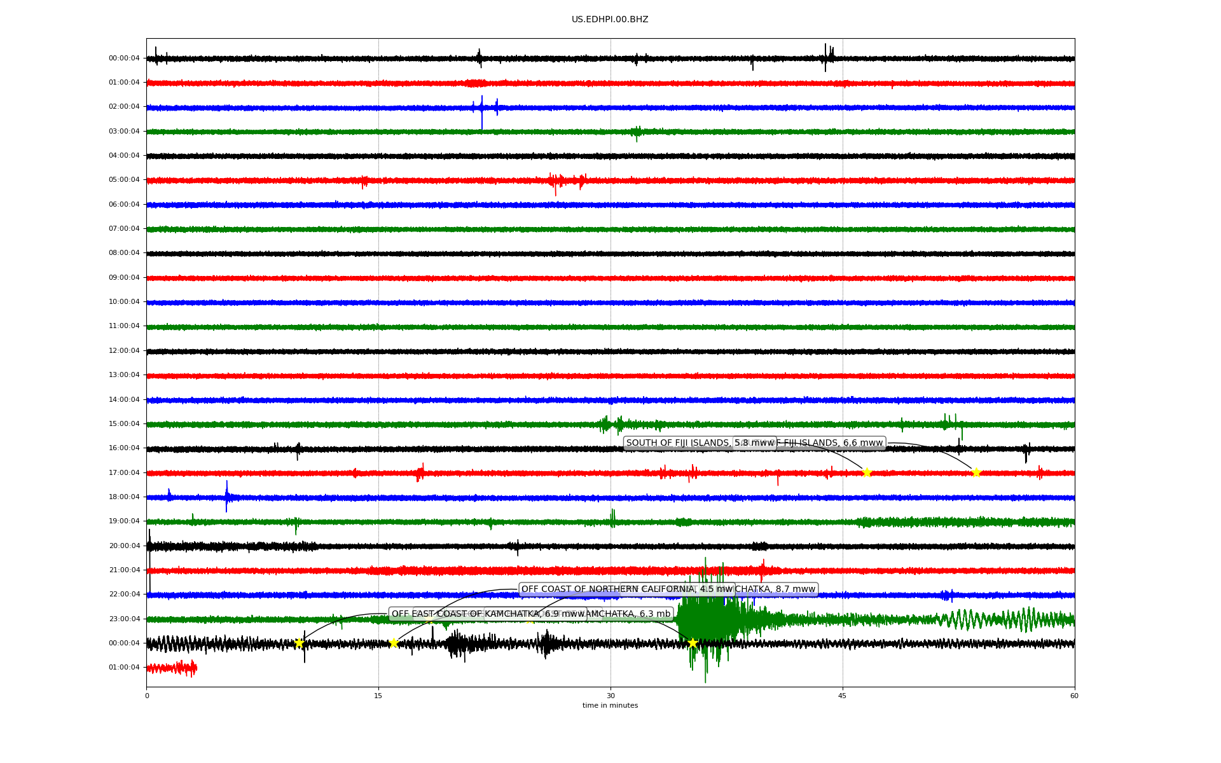The width and height of the screenshot is (1221, 763).
Task: Click the plot title US.EDHPI.00.BHZ
Action: click(x=610, y=20)
